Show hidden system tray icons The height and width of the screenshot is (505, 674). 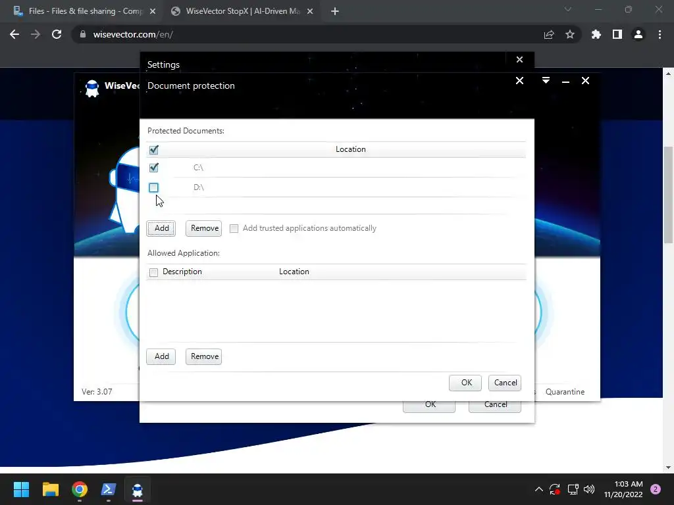pyautogui.click(x=538, y=489)
